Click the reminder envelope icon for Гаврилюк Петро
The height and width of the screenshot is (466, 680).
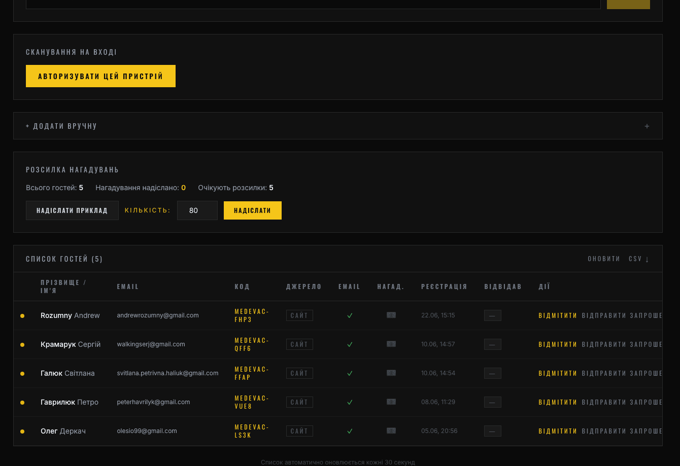pos(391,402)
